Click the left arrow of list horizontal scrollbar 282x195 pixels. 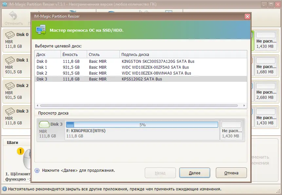[x=37, y=105]
